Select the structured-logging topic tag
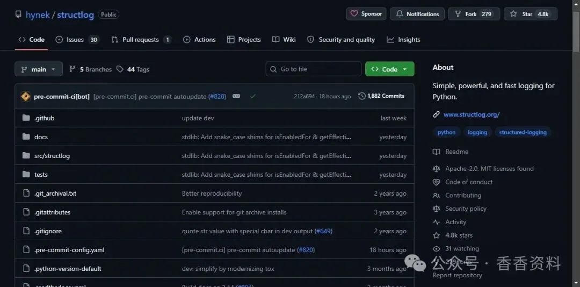This screenshot has height=287, width=580. click(523, 132)
